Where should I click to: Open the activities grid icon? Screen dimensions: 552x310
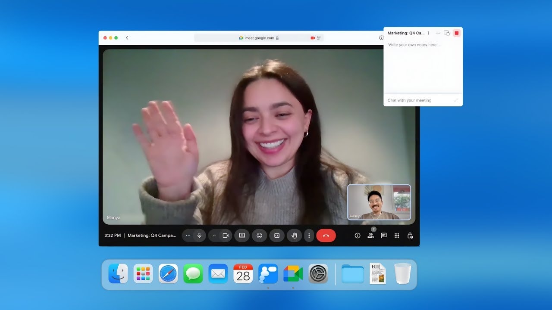pyautogui.click(x=397, y=236)
